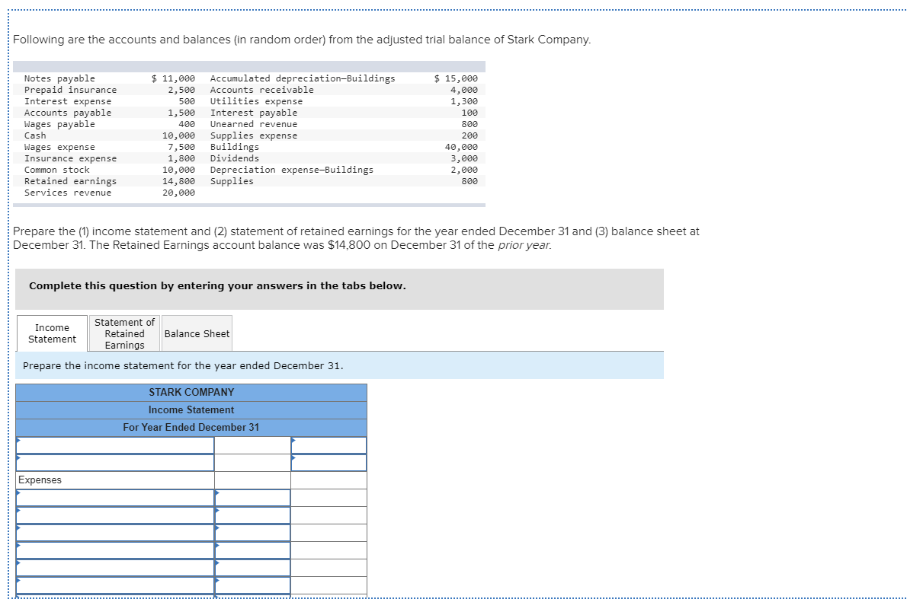
Task: Open the fifth expense account dropdown
Action: coord(114,567)
